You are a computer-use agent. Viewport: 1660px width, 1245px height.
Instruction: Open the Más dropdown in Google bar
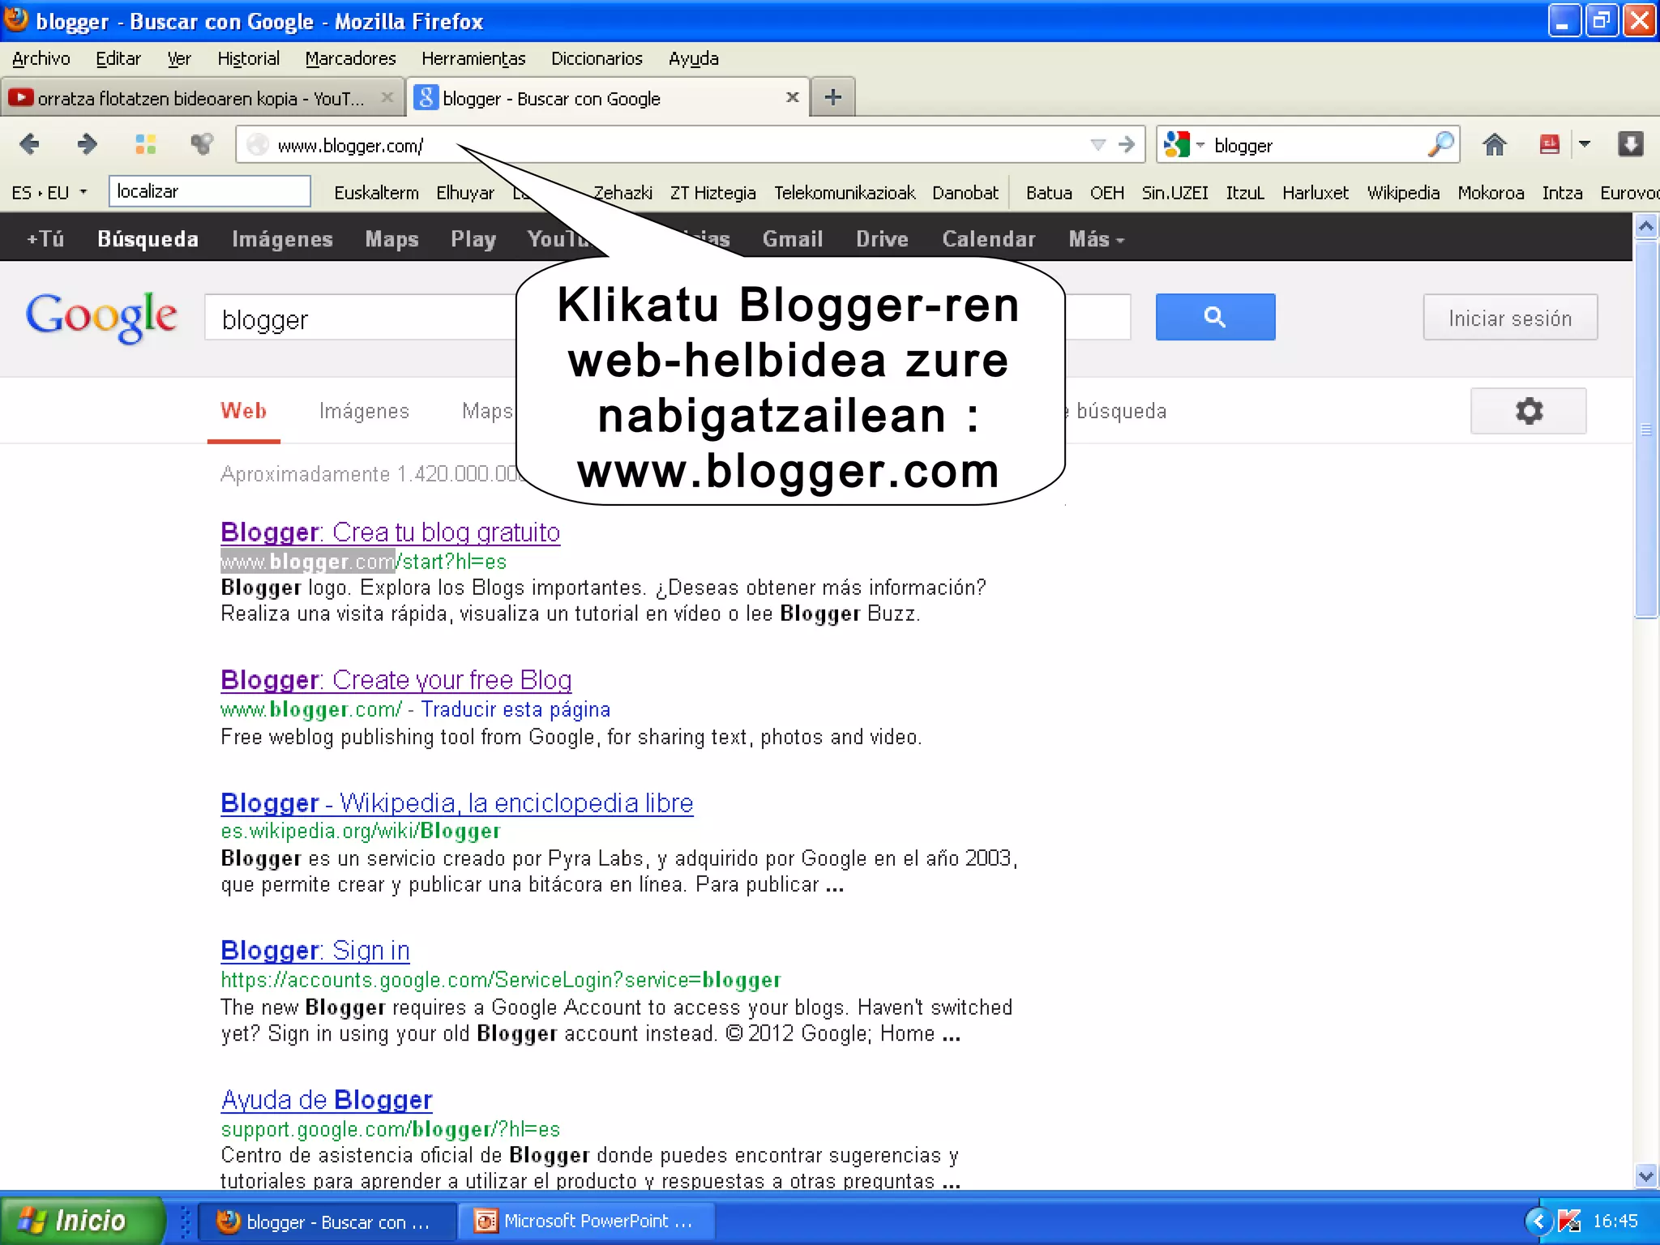(x=1095, y=239)
